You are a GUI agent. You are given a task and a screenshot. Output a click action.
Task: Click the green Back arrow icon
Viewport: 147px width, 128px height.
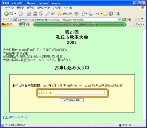pyautogui.click(x=6, y=14)
